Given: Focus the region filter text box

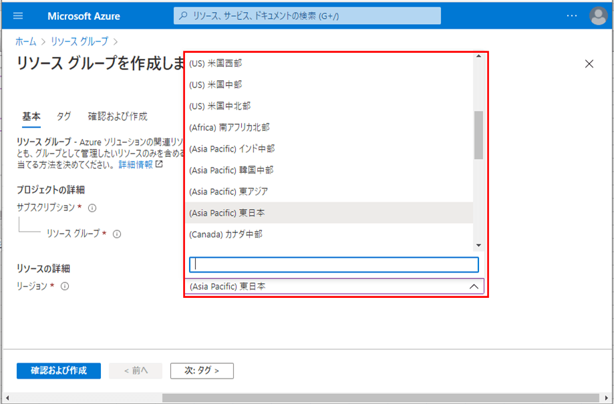Looking at the screenshot, I should (x=333, y=264).
